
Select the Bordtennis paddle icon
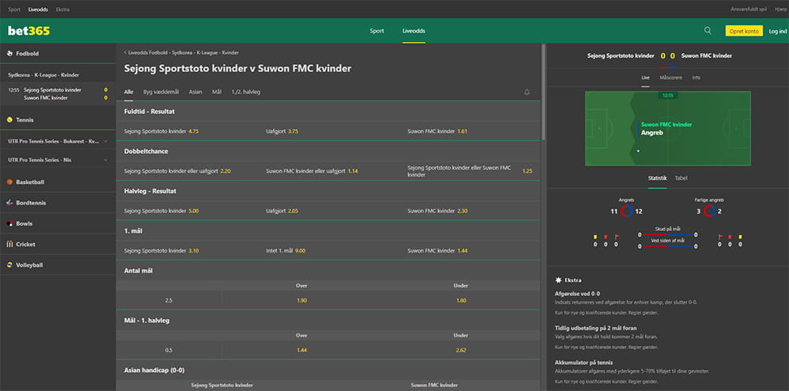9,203
